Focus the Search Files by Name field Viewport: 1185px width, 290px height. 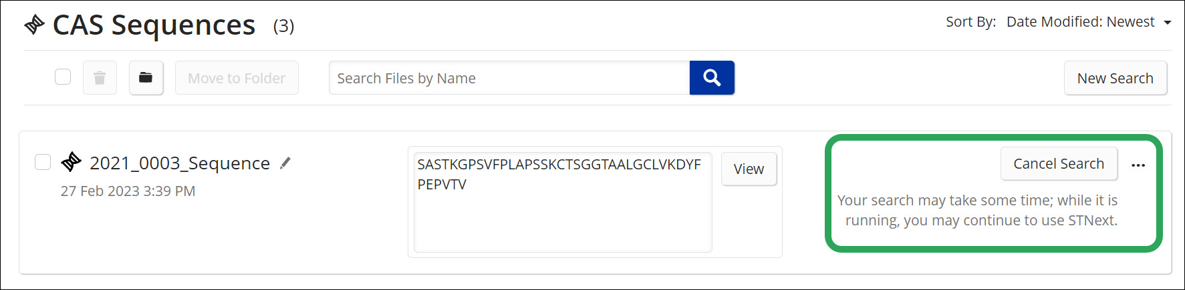tap(509, 78)
